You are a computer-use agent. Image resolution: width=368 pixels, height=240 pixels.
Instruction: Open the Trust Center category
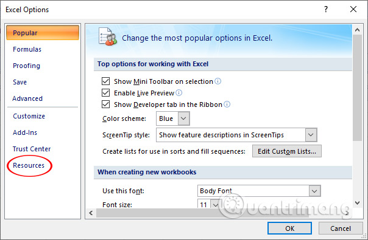click(32, 149)
